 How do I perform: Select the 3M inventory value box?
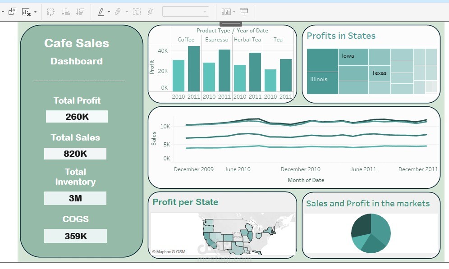pos(75,198)
